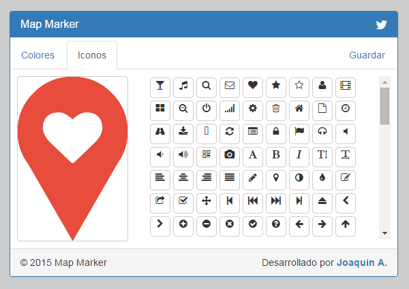
Task: Open the Iconos tab
Action: (92, 55)
